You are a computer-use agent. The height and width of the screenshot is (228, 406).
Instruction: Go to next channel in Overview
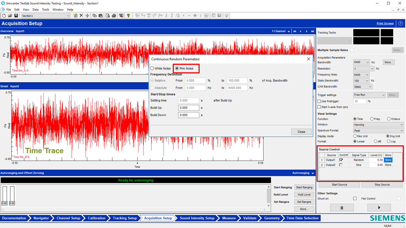[307, 31]
